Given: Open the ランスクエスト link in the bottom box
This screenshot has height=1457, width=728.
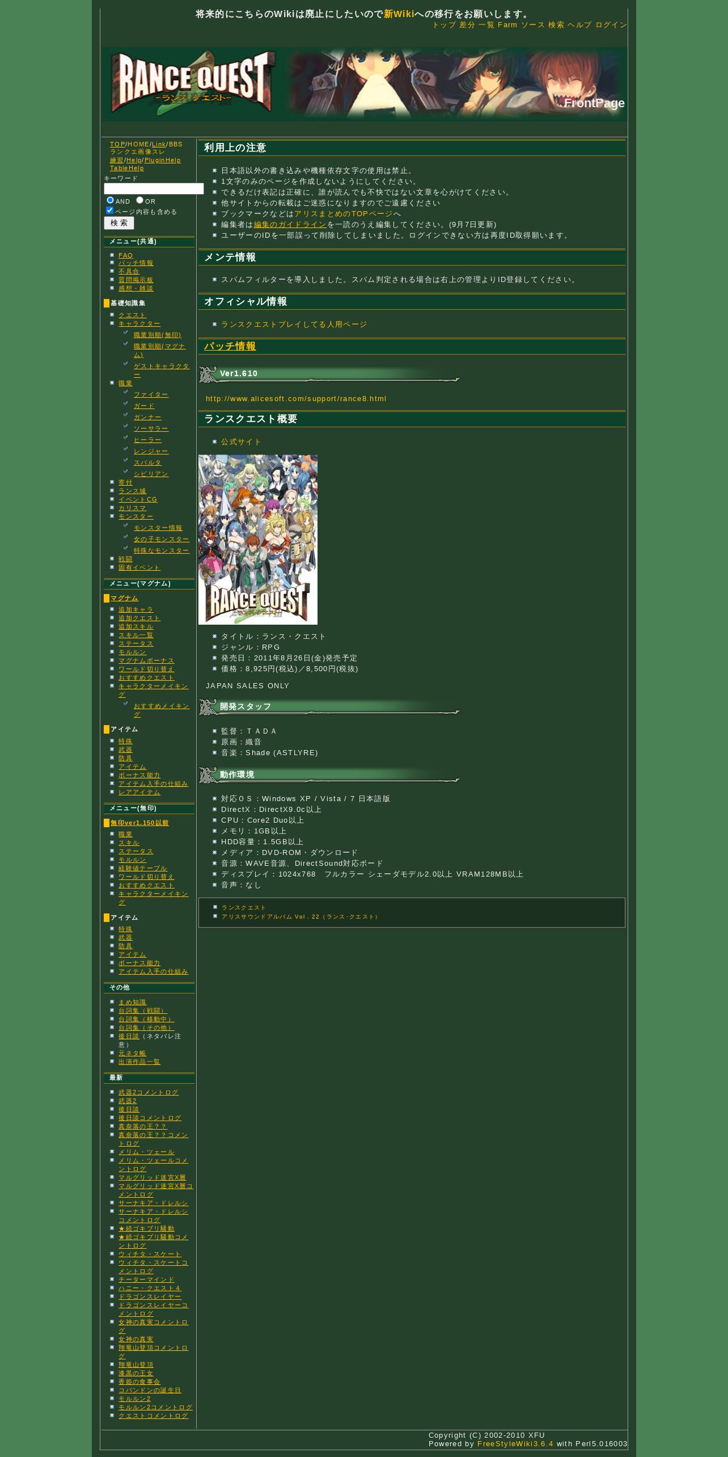Looking at the screenshot, I should pos(244,908).
